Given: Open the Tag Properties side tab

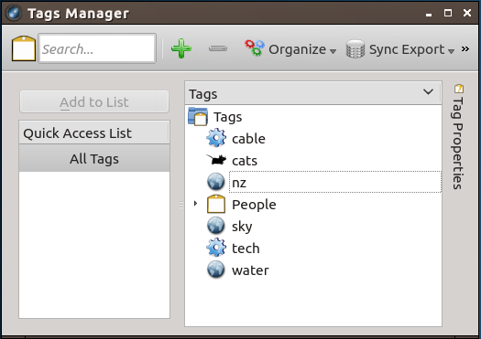Looking at the screenshot, I should pyautogui.click(x=458, y=137).
